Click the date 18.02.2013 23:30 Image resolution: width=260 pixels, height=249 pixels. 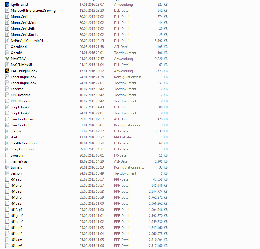point(91,11)
